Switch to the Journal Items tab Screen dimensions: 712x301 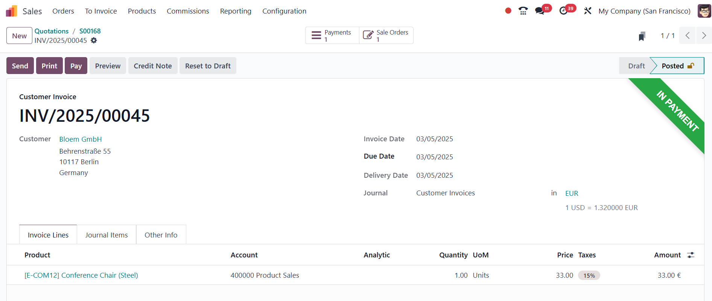pos(106,235)
